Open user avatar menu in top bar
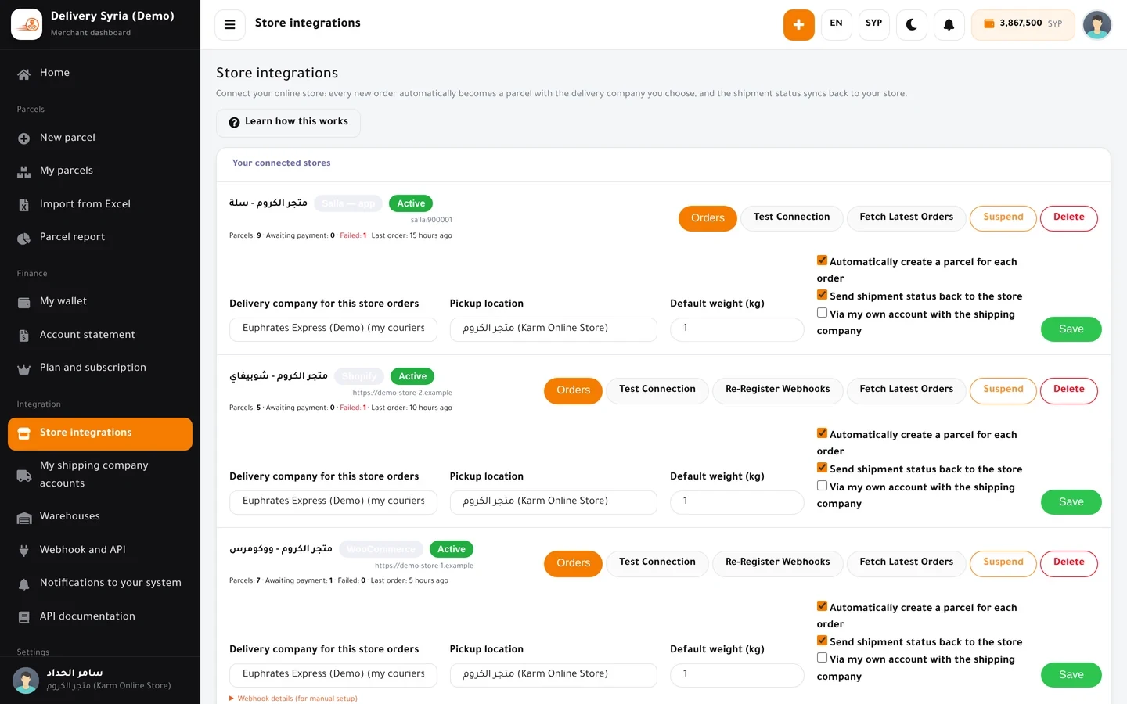Screen dimensions: 1127x704 [1096, 24]
